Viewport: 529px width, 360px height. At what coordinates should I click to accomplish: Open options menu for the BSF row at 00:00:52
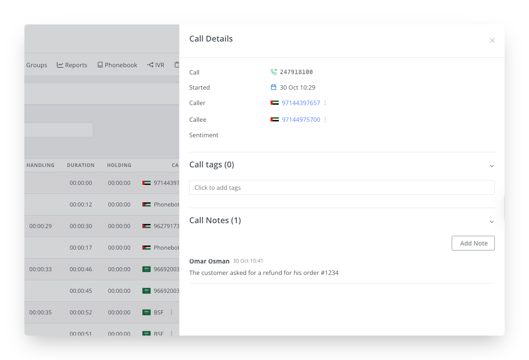[172, 312]
